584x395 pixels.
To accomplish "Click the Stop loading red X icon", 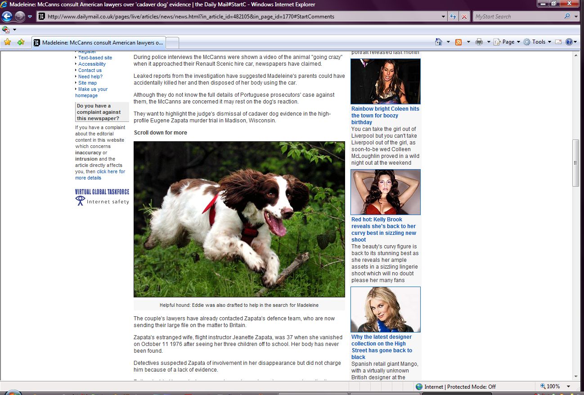I will (464, 17).
